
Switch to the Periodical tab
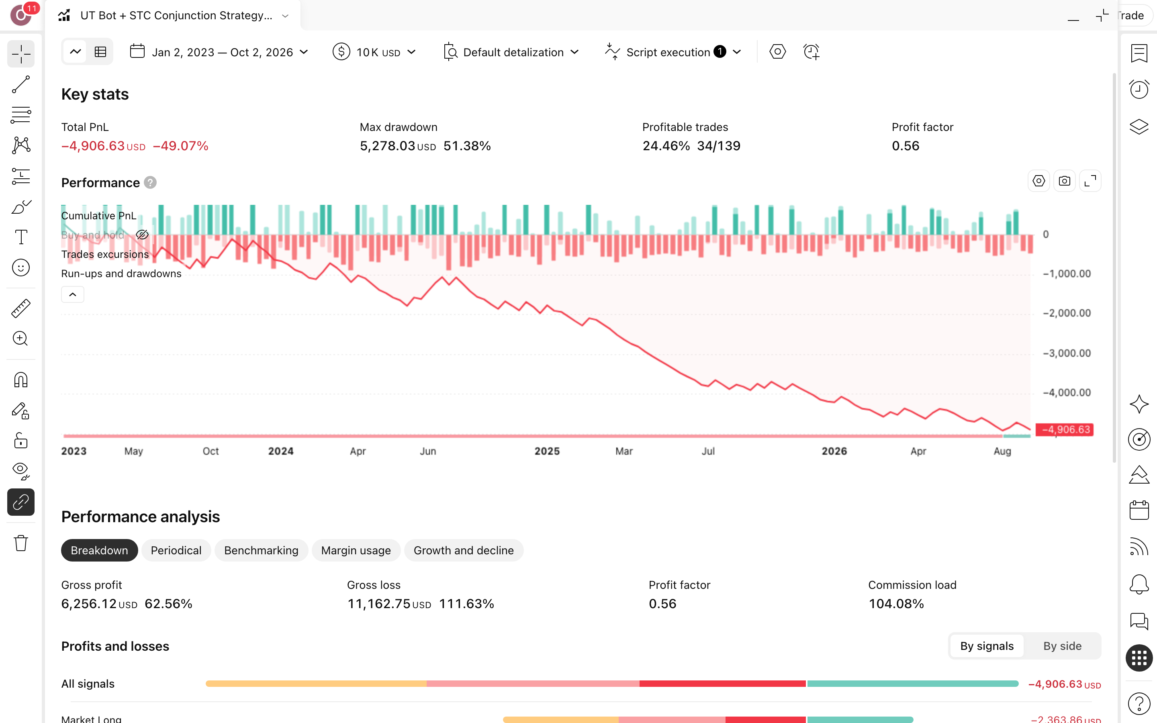point(176,550)
